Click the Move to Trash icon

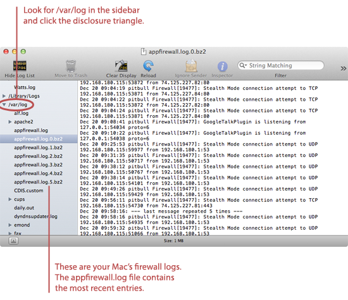click(x=71, y=66)
